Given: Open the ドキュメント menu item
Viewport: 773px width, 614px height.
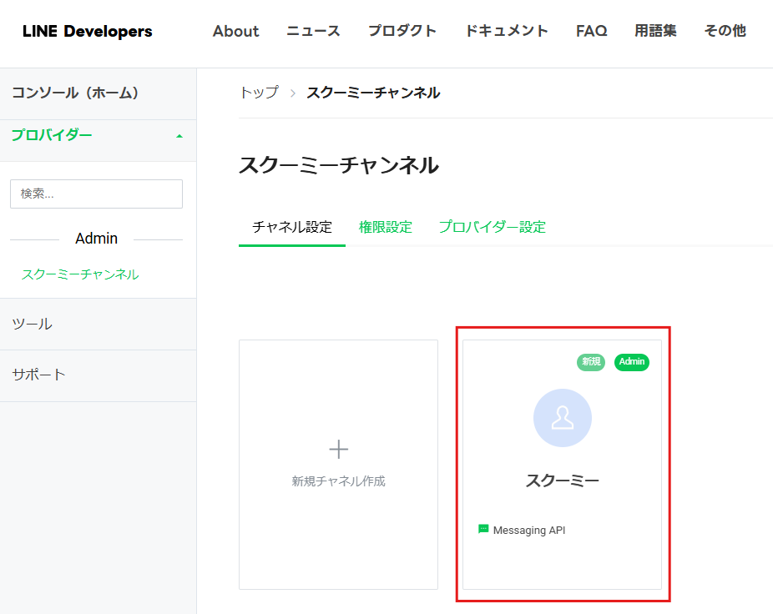Looking at the screenshot, I should click(x=507, y=31).
